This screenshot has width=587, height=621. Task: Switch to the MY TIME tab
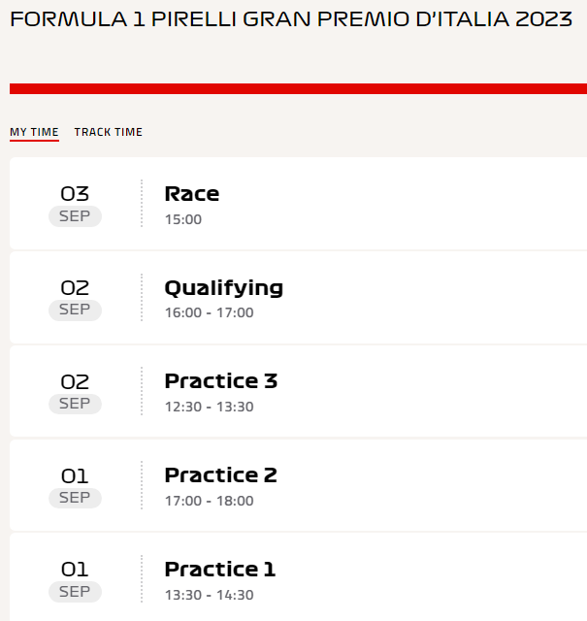click(x=35, y=132)
